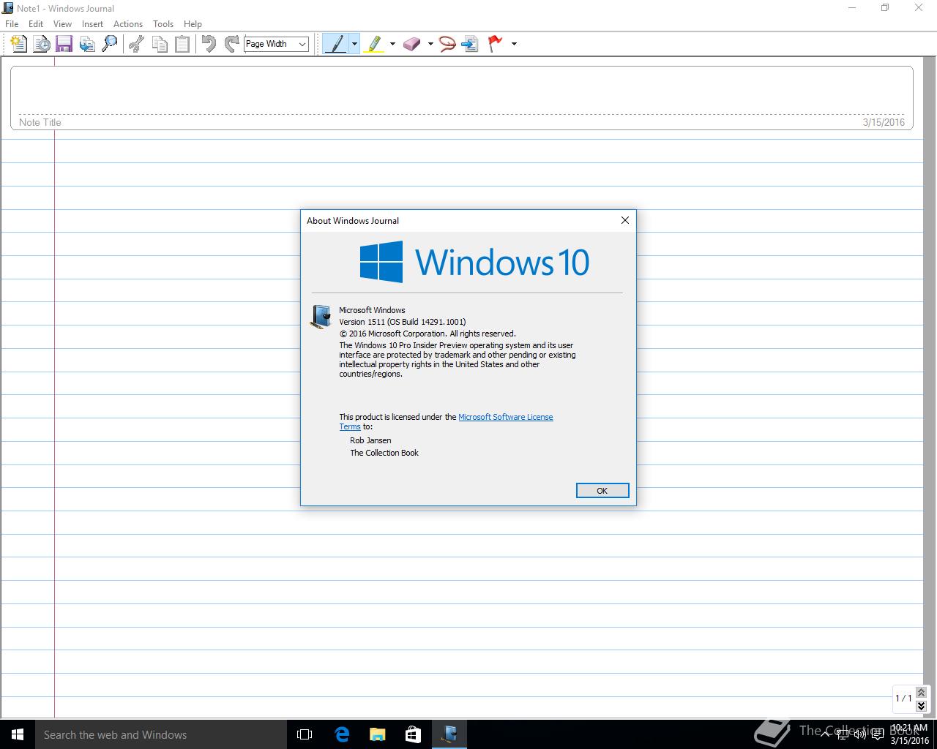
Task: Click the Import toolbar icon
Action: pos(87,44)
